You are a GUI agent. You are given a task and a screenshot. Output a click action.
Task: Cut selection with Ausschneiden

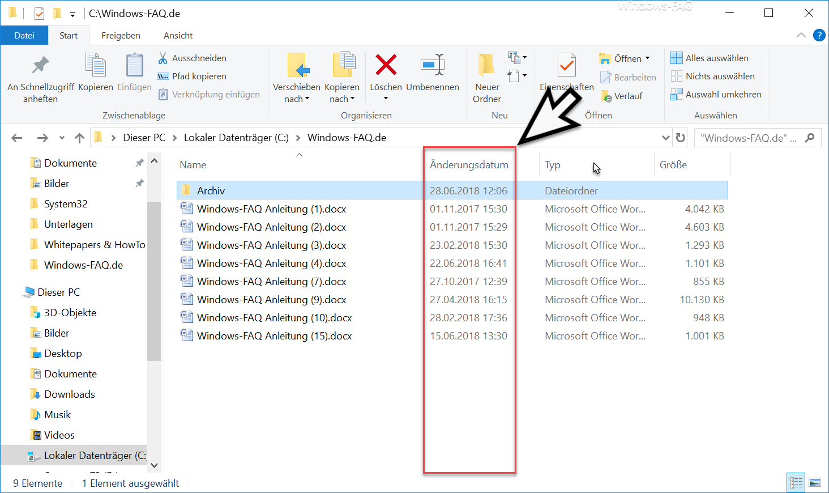pos(192,58)
